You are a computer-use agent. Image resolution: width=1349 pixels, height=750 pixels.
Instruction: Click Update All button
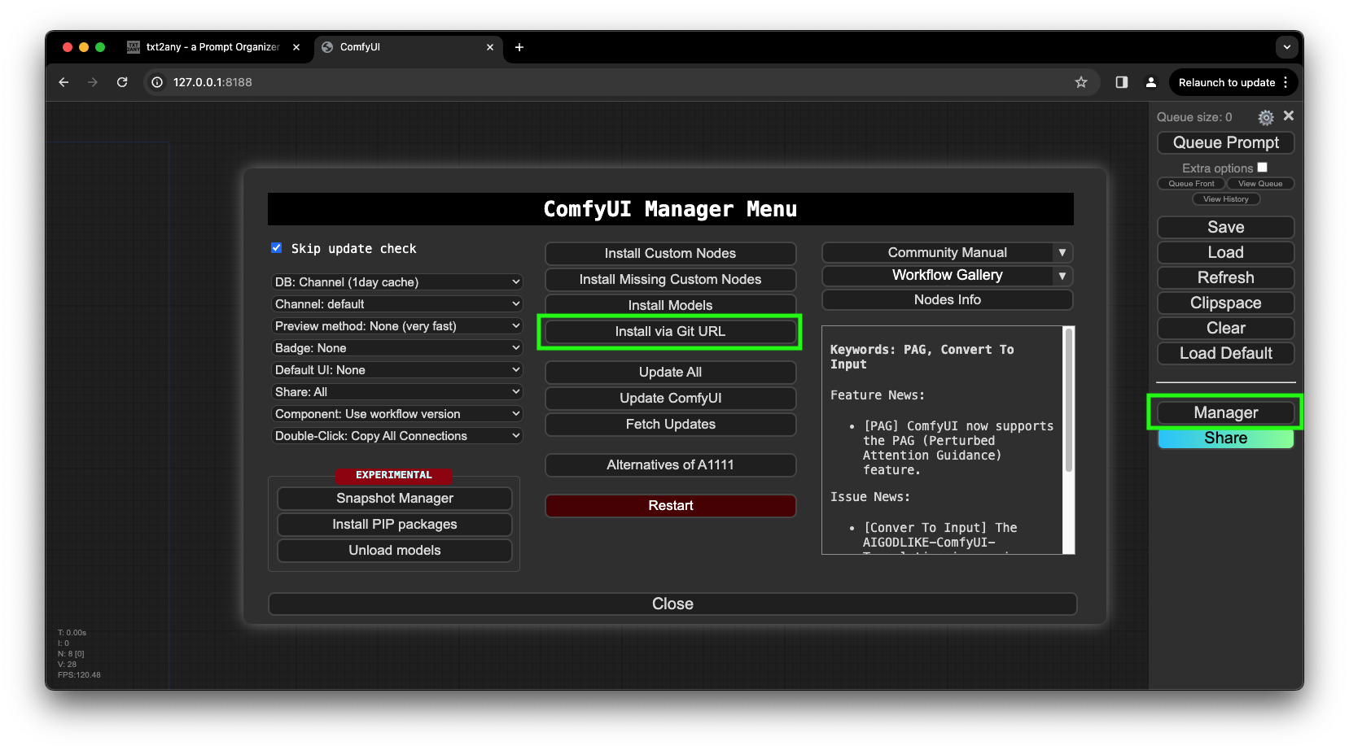tap(670, 373)
